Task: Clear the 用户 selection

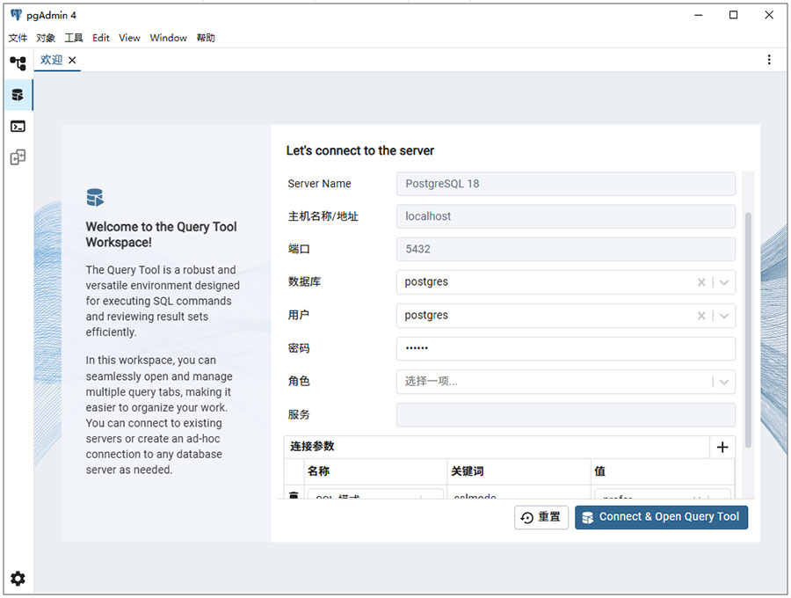Action: tap(701, 316)
